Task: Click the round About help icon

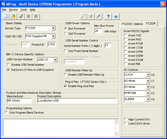Action: [116, 17]
